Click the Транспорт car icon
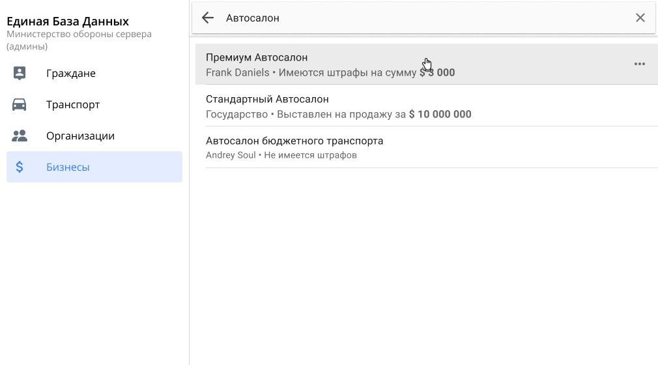 coord(20,104)
